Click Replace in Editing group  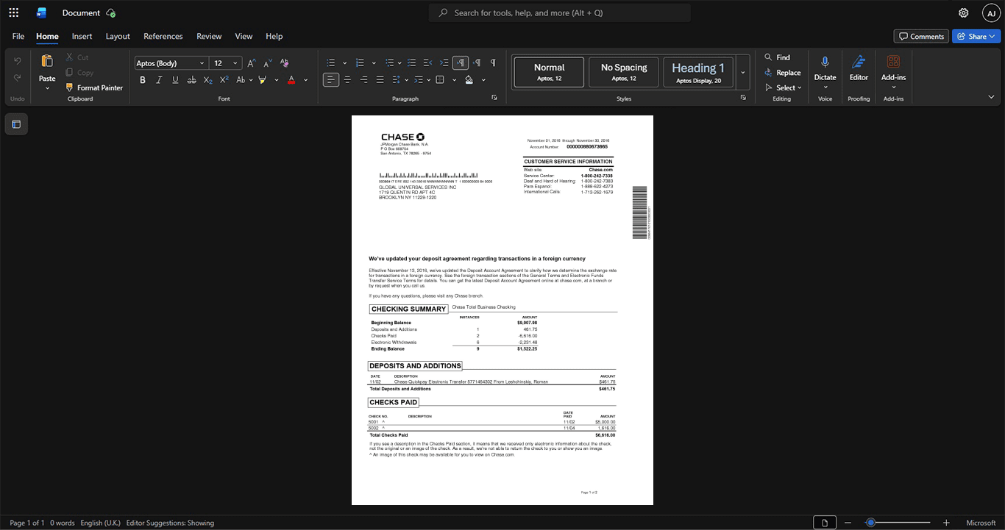click(x=783, y=73)
